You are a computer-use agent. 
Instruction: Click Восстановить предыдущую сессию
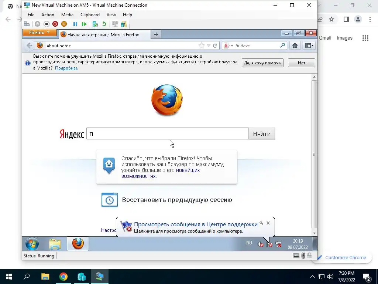(177, 200)
